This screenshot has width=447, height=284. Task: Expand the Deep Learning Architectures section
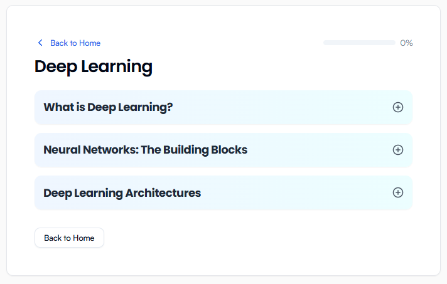pos(223,192)
